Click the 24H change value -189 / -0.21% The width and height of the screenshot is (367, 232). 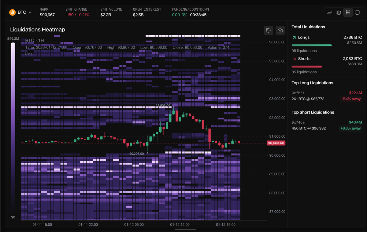pyautogui.click(x=78, y=15)
